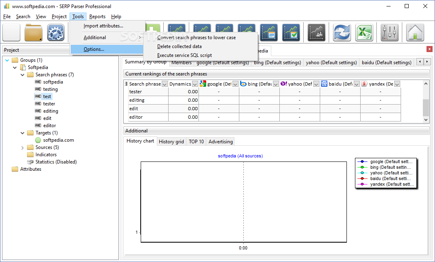Open a project with the folder toolbar icon
Viewport: 435px width, 262px height.
[33, 32]
